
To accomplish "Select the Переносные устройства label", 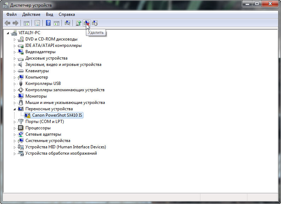I will click(x=49, y=109).
